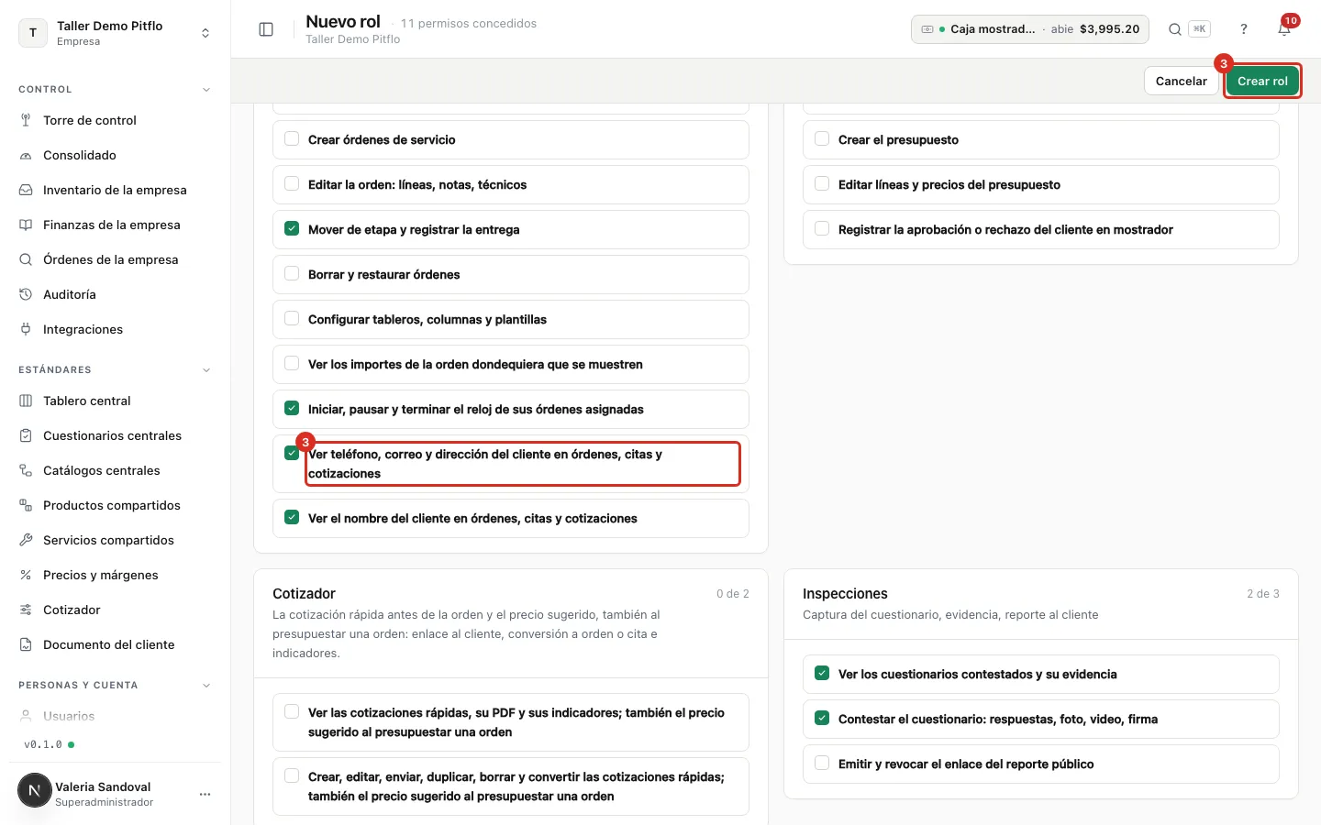This screenshot has width=1321, height=825.
Task: Click the Consolidado sidebar icon
Action: click(x=26, y=155)
